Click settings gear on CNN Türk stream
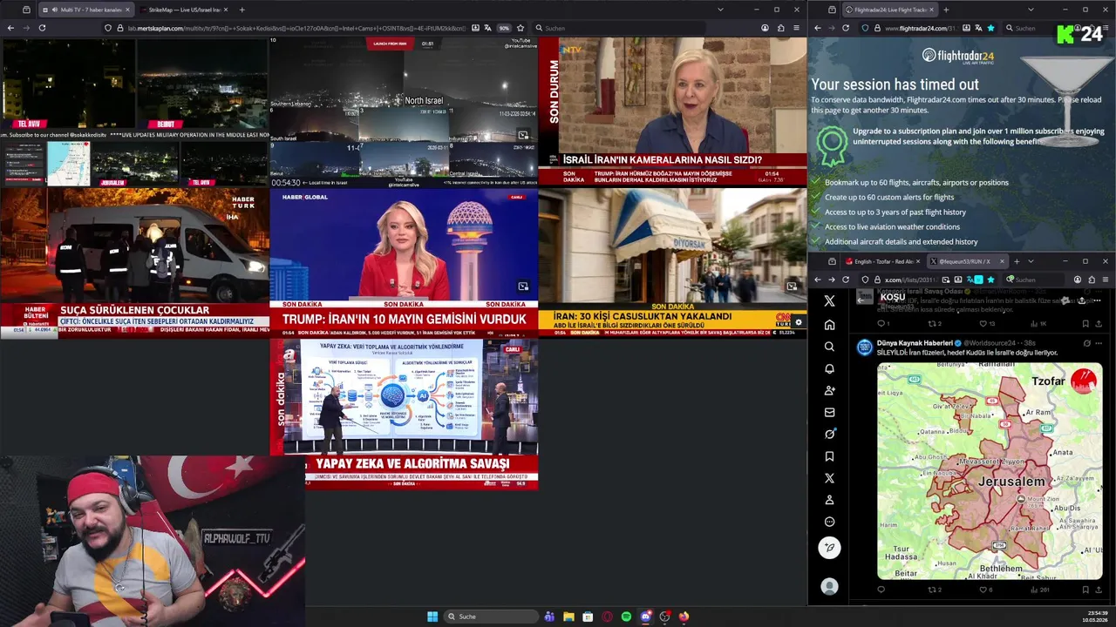The width and height of the screenshot is (1116, 627). [x=798, y=322]
